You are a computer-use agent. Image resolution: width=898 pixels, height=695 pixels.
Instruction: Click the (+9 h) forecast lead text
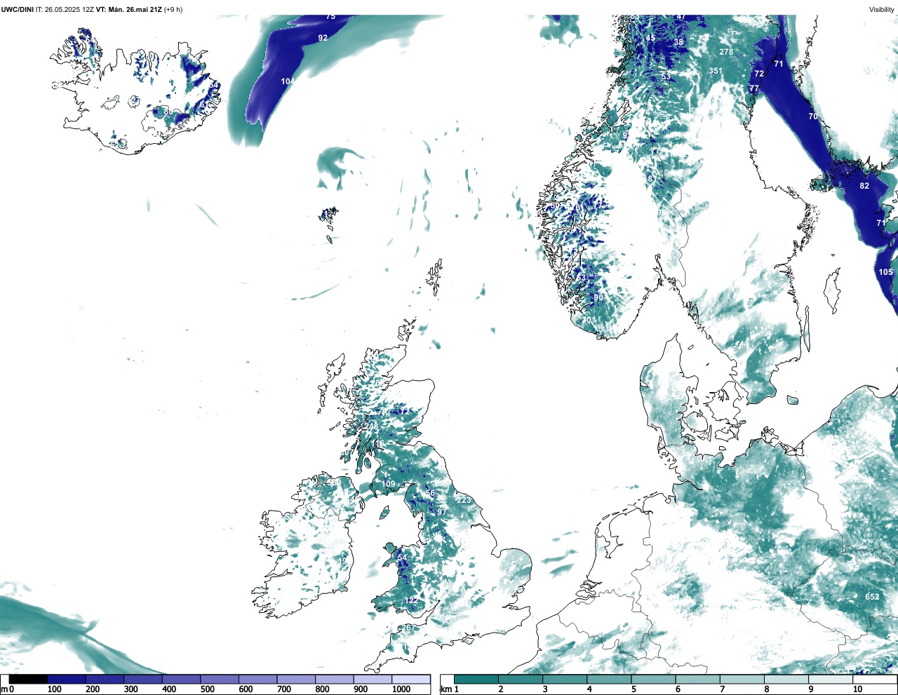click(173, 10)
